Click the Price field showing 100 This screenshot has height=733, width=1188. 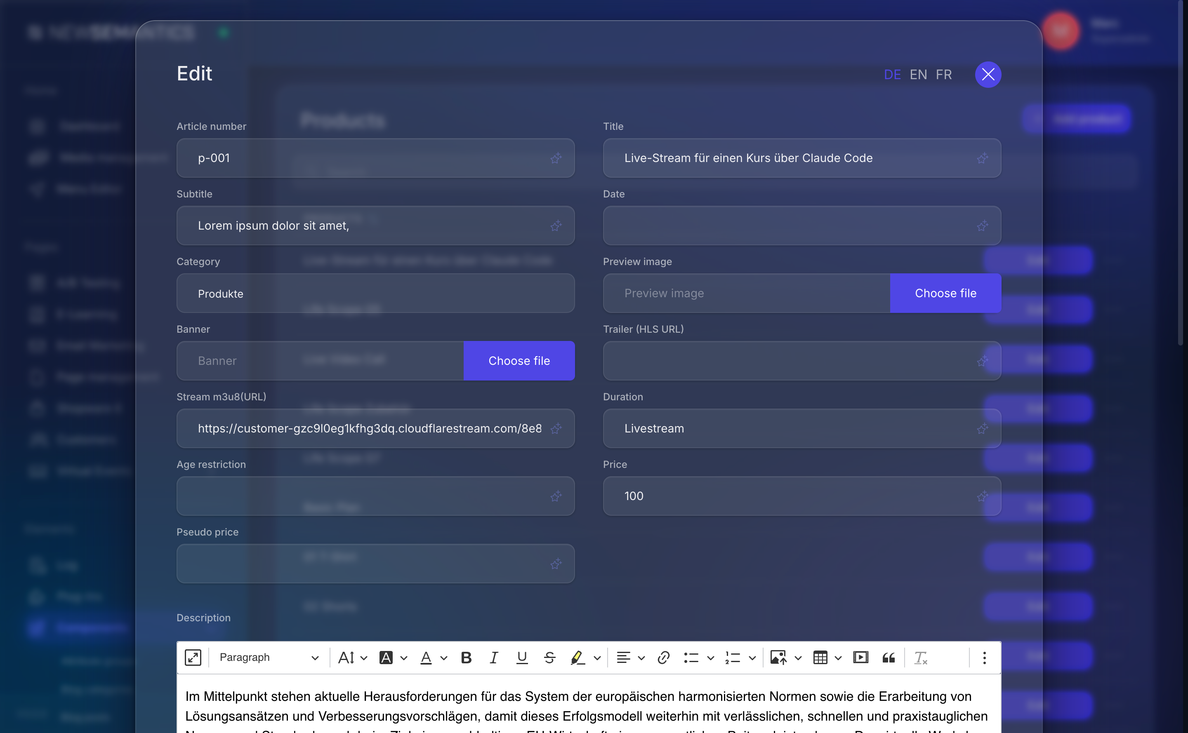point(801,496)
